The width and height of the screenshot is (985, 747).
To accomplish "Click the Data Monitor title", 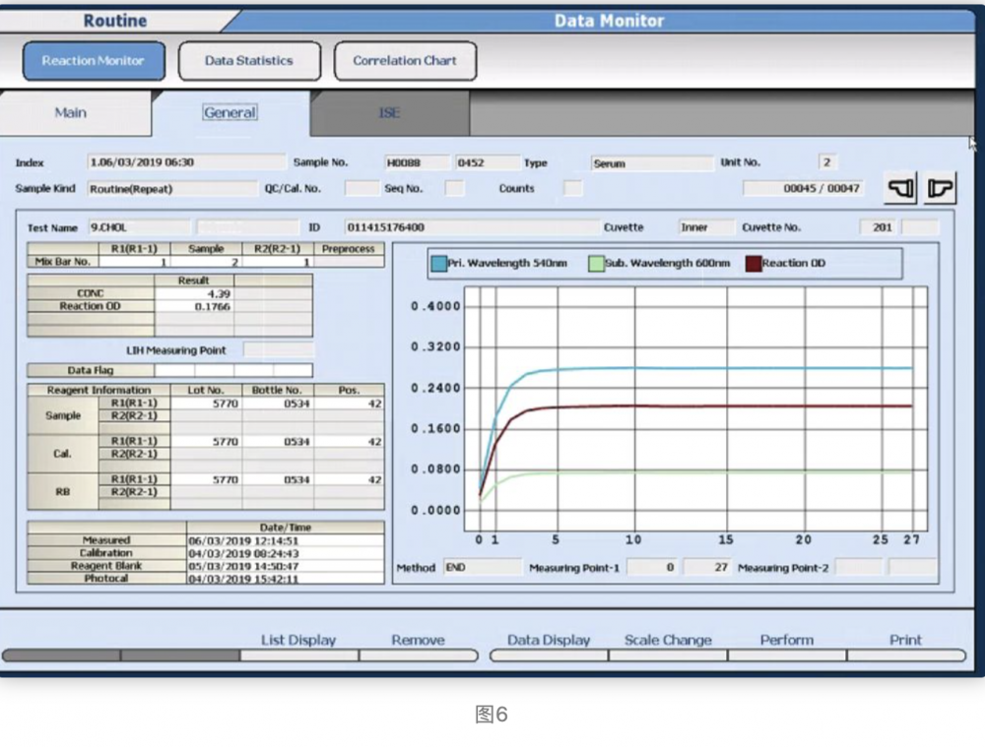I will pyautogui.click(x=609, y=21).
